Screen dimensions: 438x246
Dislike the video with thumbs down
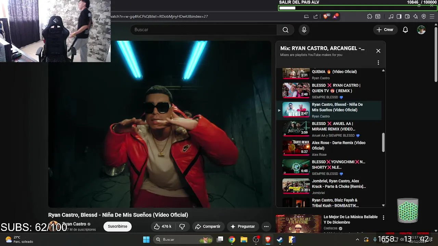point(182,227)
